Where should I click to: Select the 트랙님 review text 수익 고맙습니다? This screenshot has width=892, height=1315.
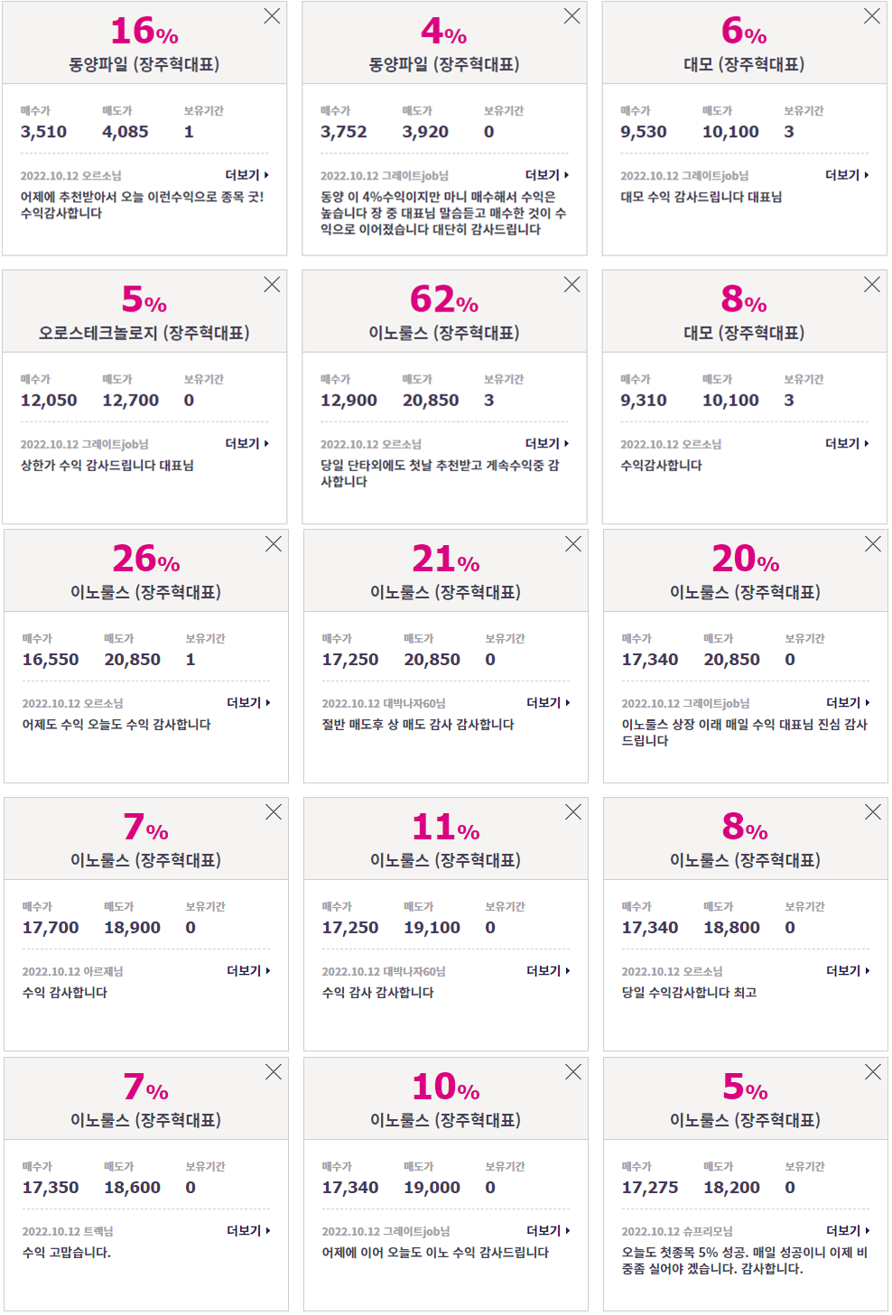tap(67, 1252)
